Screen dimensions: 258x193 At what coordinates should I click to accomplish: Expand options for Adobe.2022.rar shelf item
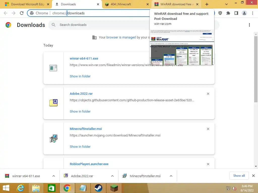pos(112,176)
